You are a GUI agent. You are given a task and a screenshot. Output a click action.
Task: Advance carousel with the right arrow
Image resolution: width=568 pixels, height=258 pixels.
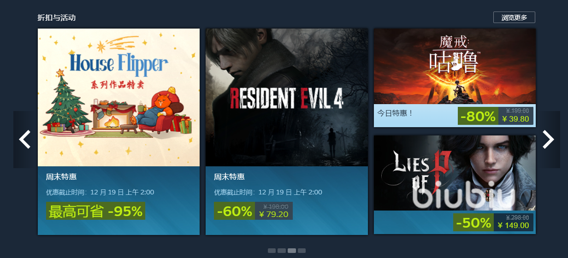(548, 139)
